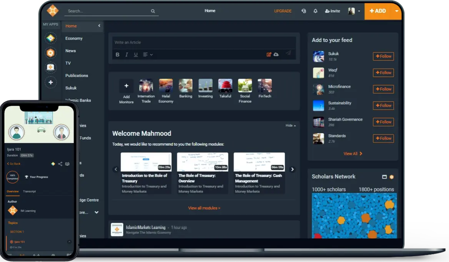
Task: Click the share icon on phone screen
Action: (60, 164)
